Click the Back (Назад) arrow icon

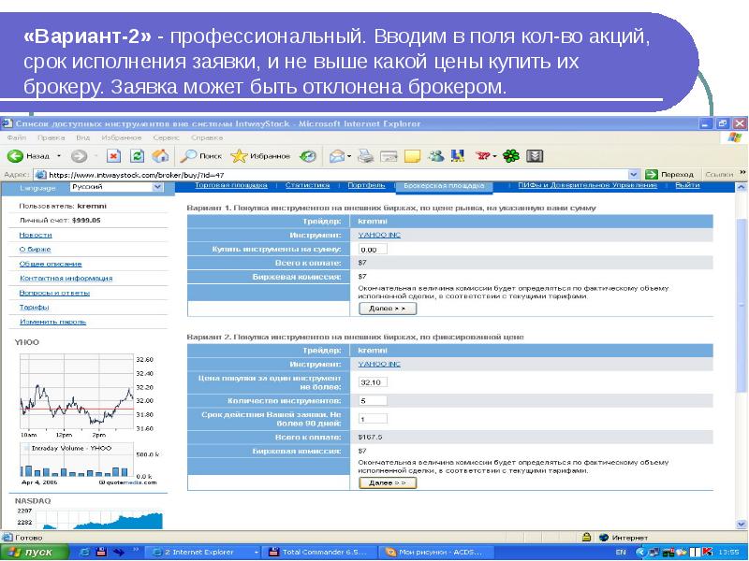click(16, 156)
